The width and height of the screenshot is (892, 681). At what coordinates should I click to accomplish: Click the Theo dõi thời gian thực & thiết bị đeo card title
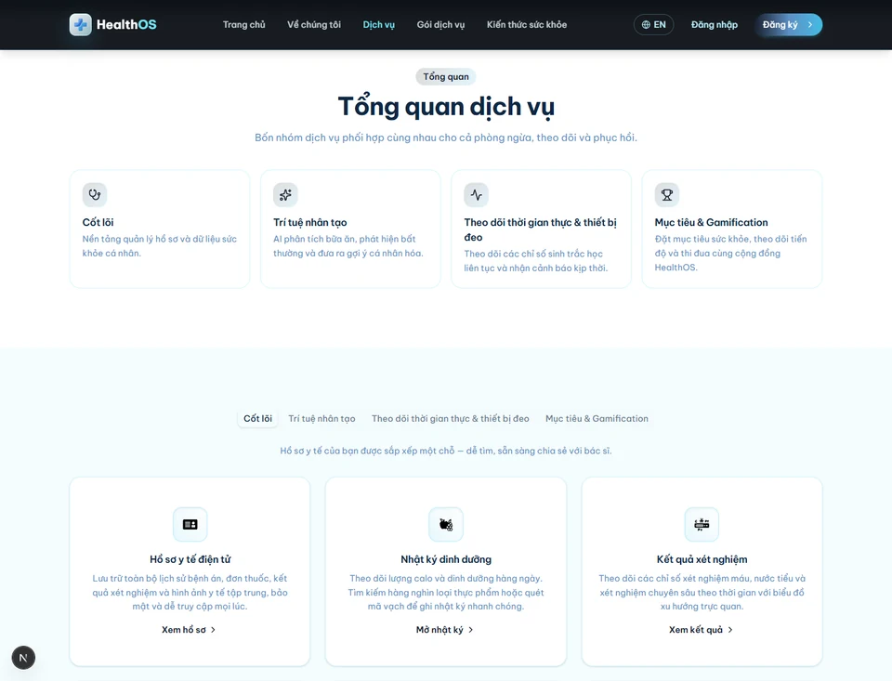click(541, 229)
